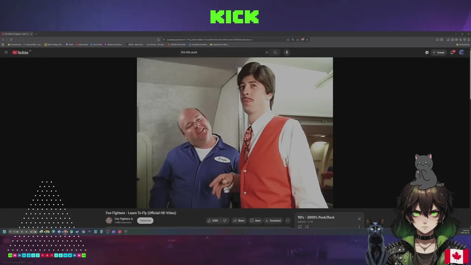Screen dimensions: 471x265
Task: Start voice search with the microphone
Action: pyautogui.click(x=287, y=52)
